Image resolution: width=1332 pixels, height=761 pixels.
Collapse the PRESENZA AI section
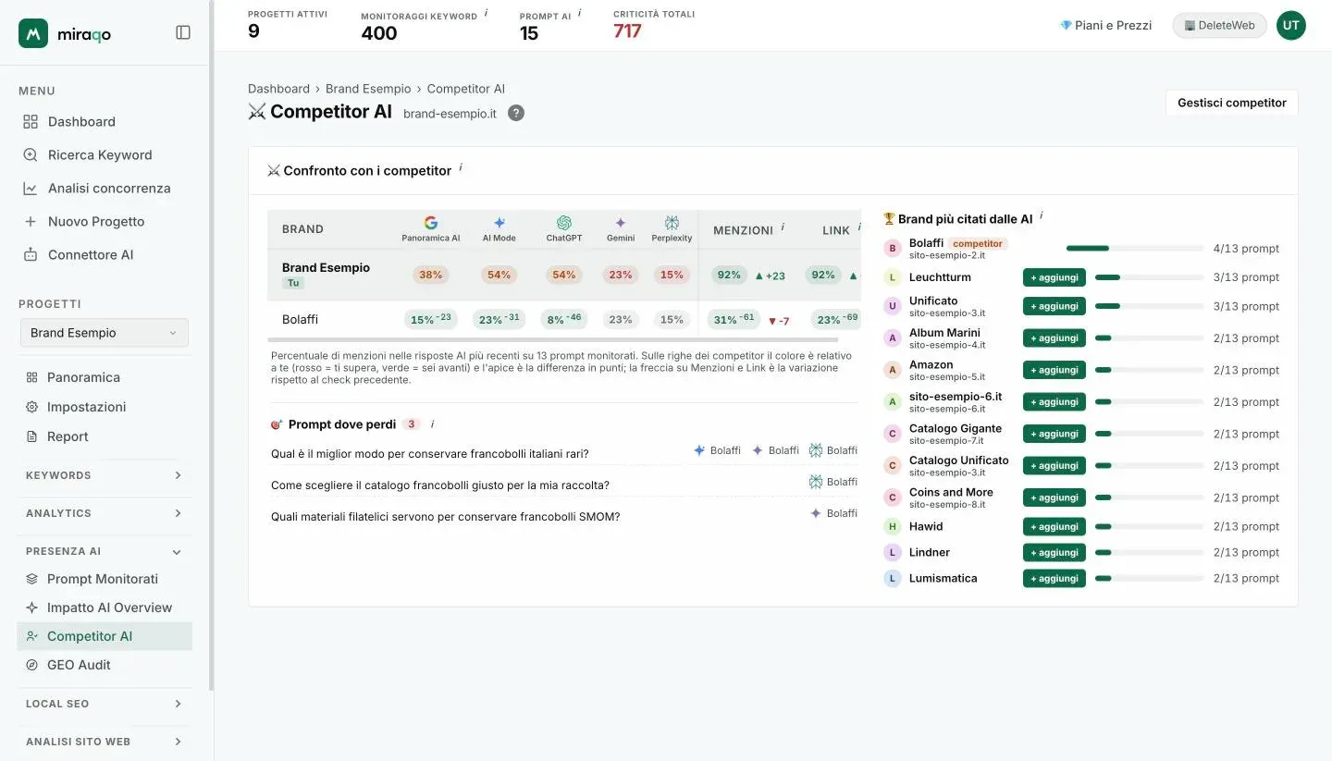pyautogui.click(x=104, y=551)
